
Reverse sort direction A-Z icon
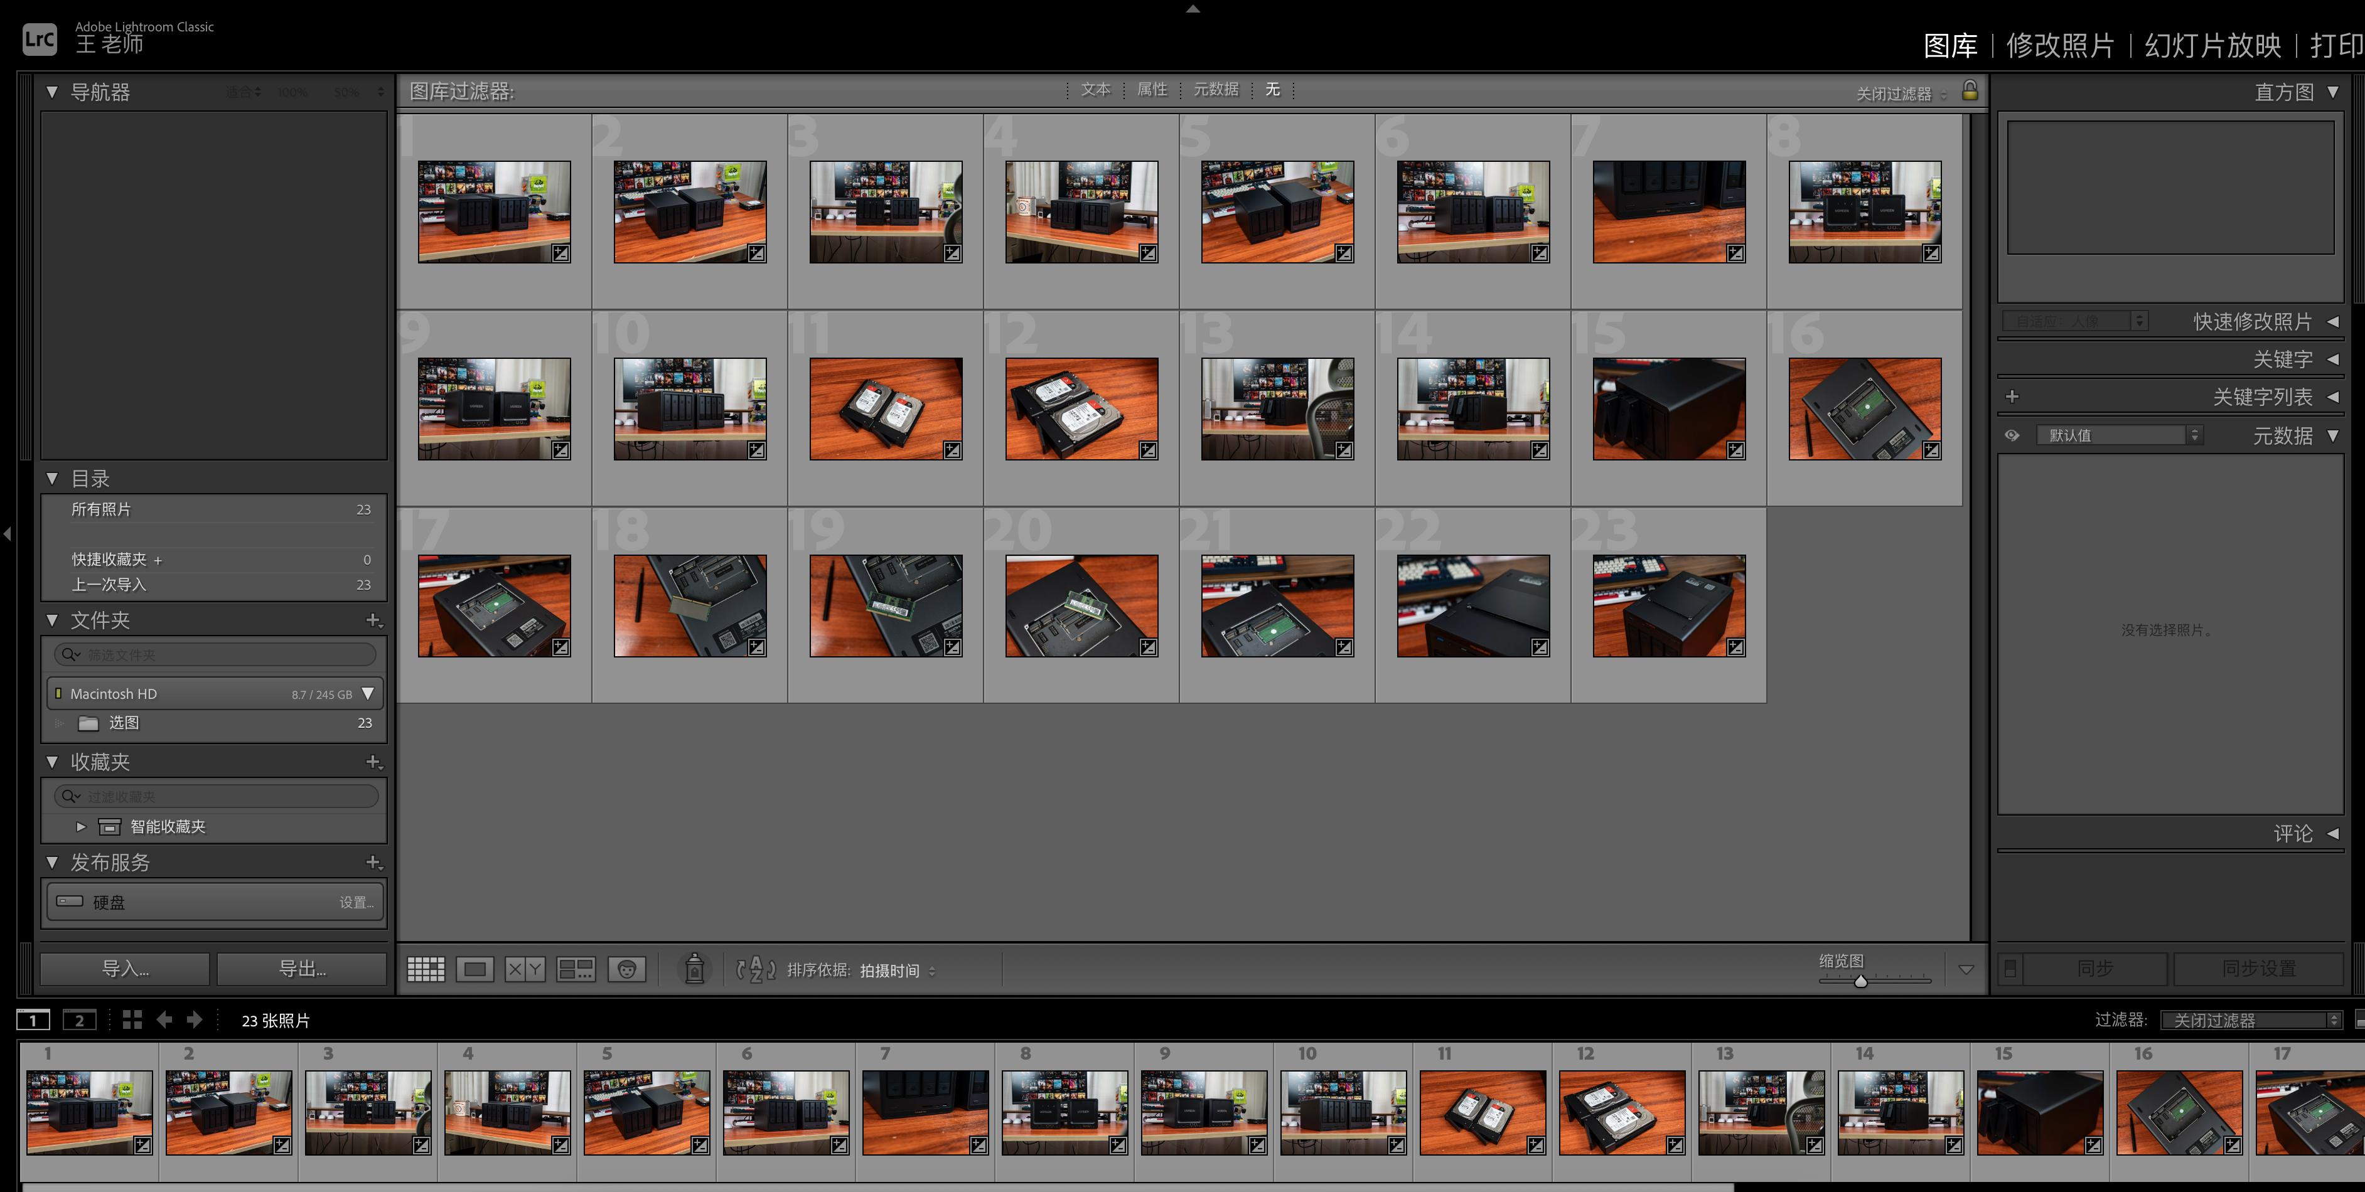tap(756, 969)
